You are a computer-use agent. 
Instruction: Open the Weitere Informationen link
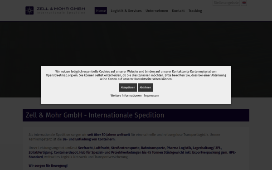point(126,95)
